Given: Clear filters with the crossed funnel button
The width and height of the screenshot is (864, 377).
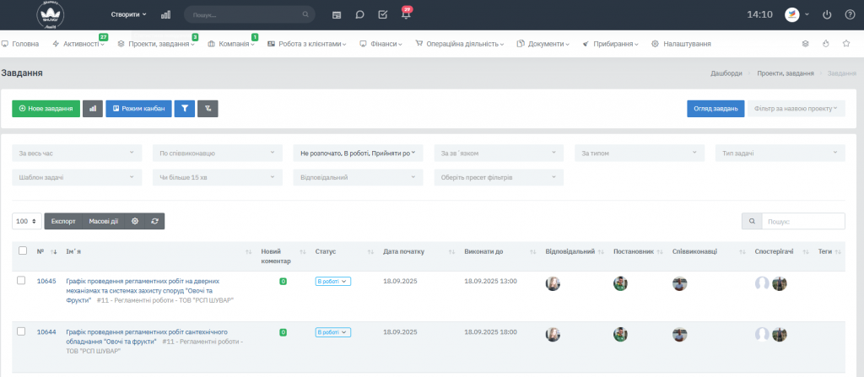Looking at the screenshot, I should (x=207, y=109).
